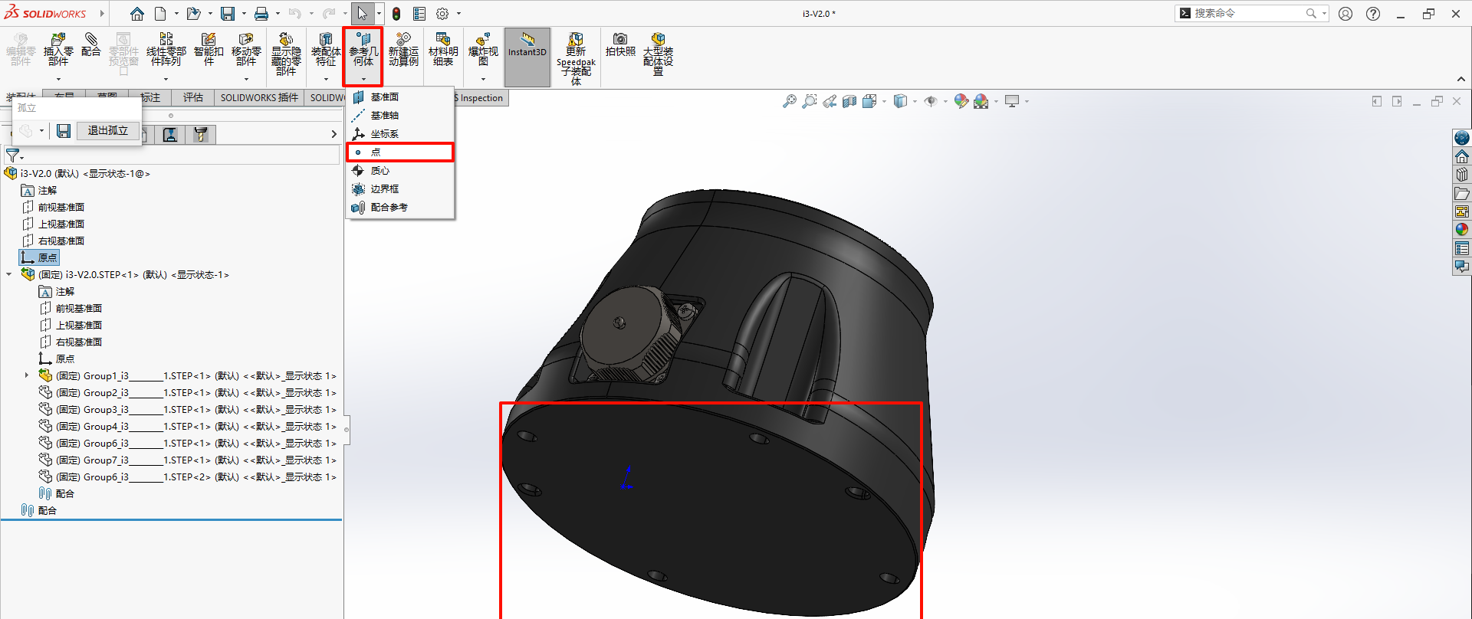Open the Save dropdown arrow

click(244, 14)
